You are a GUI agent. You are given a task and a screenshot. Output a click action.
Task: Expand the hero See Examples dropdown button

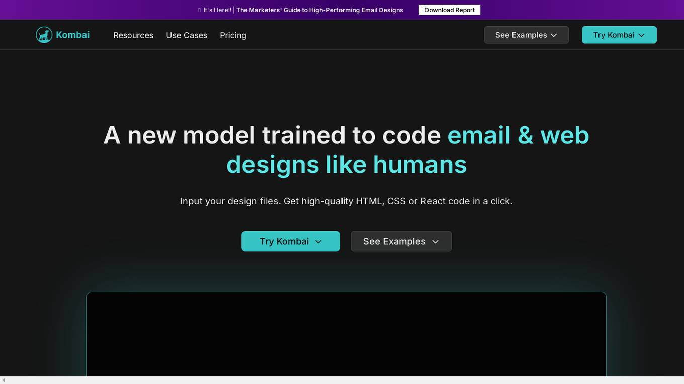click(x=401, y=241)
